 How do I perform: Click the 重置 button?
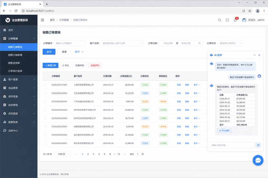point(64,52)
